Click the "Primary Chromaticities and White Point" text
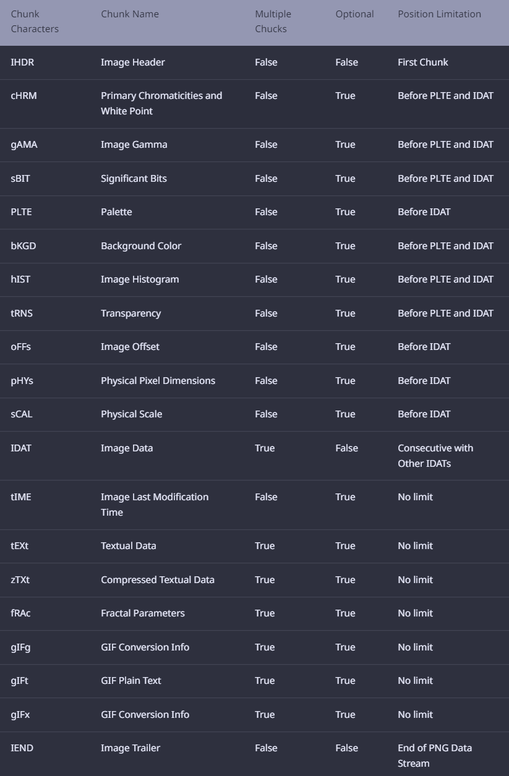The image size is (509, 776). pyautogui.click(x=161, y=103)
